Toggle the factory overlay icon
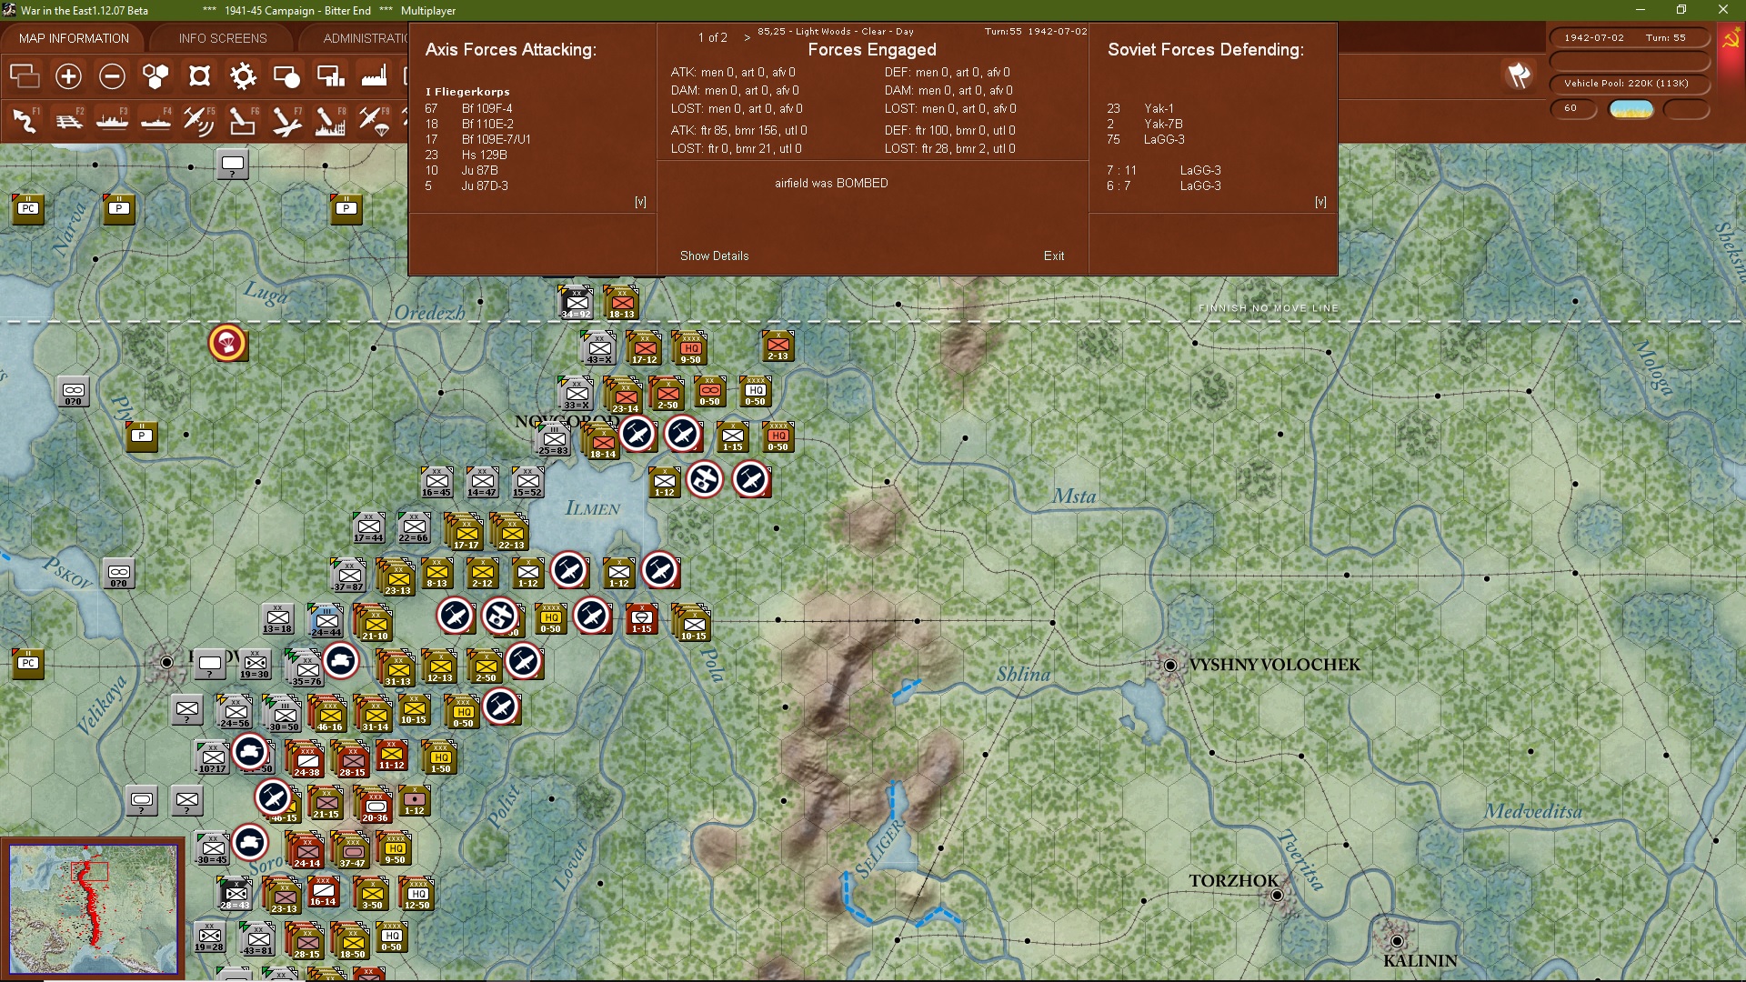The width and height of the screenshot is (1746, 982). pos(374,76)
